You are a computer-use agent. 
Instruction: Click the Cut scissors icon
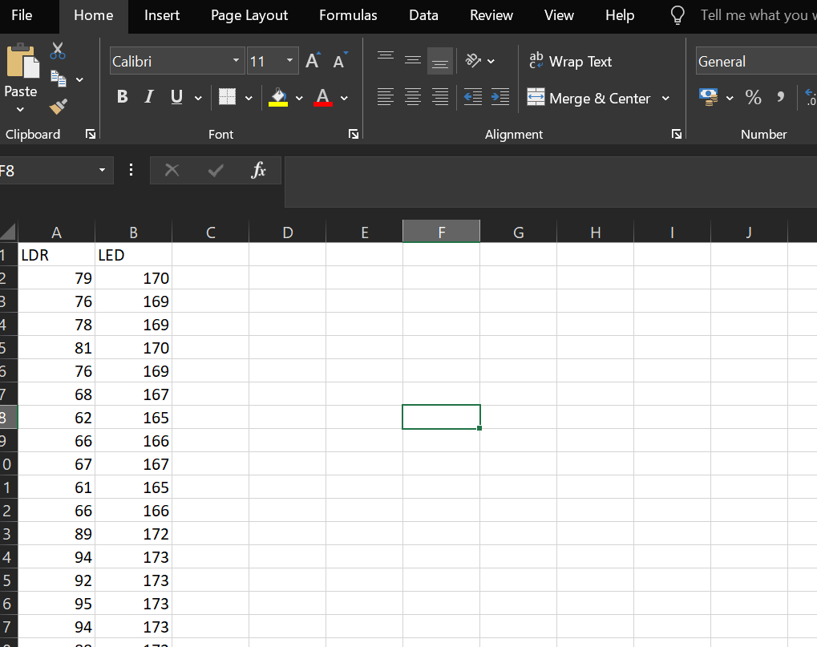coord(57,51)
